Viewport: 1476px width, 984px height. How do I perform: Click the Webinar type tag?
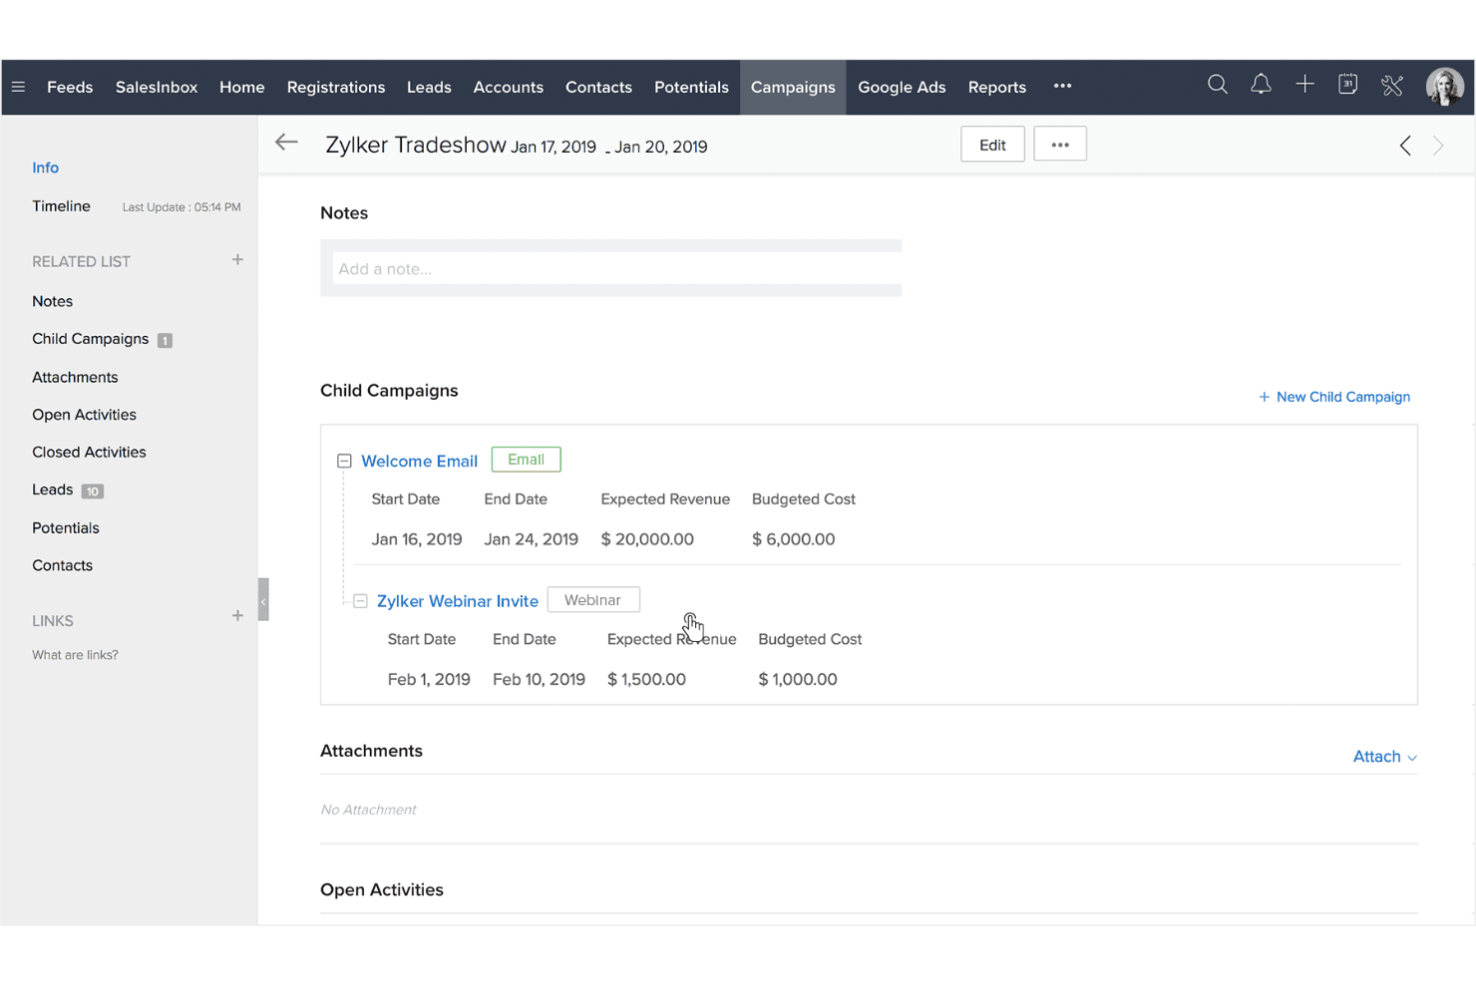point(593,600)
